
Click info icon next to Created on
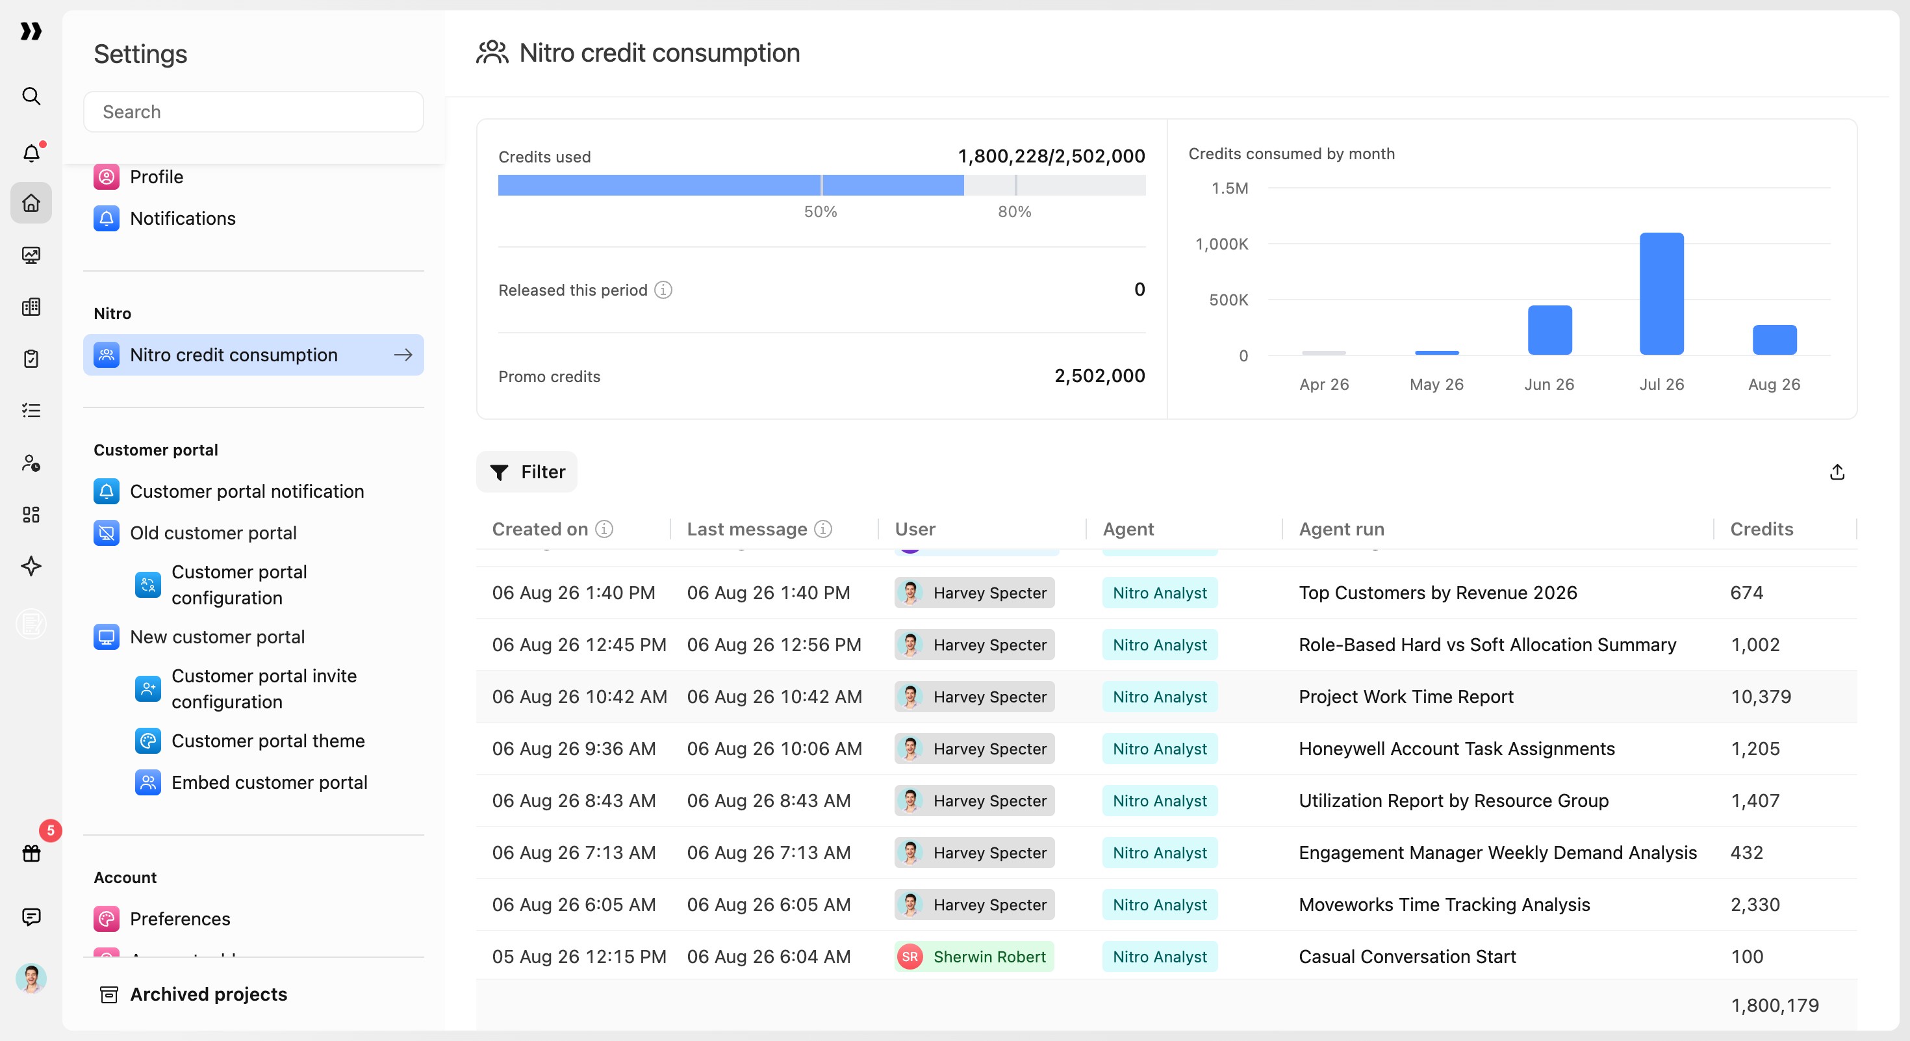pyautogui.click(x=604, y=529)
